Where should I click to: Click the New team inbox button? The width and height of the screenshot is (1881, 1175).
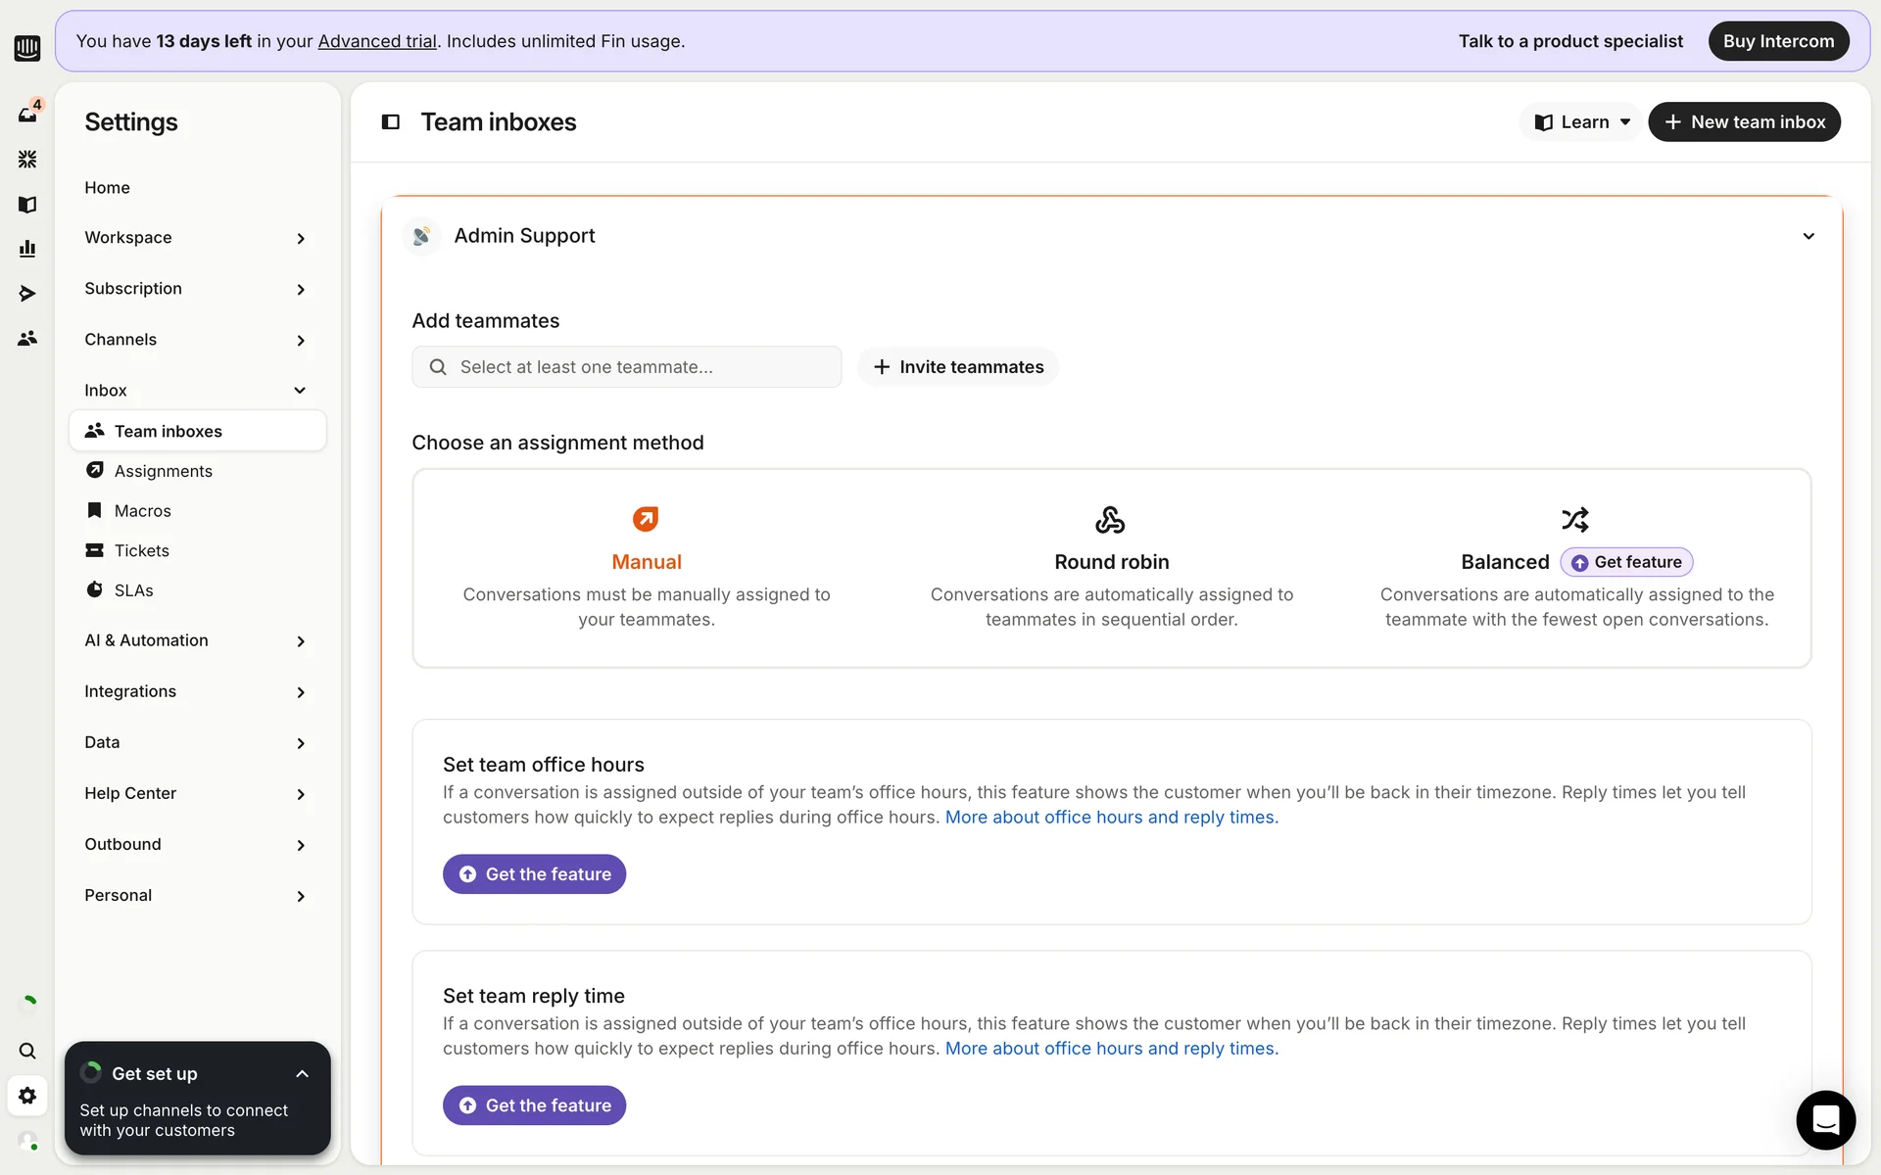click(x=1744, y=122)
